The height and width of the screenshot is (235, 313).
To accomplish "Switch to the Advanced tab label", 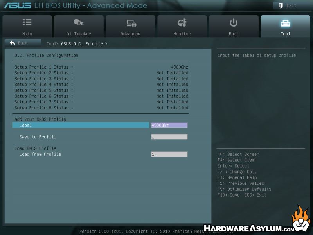I will [x=130, y=34].
